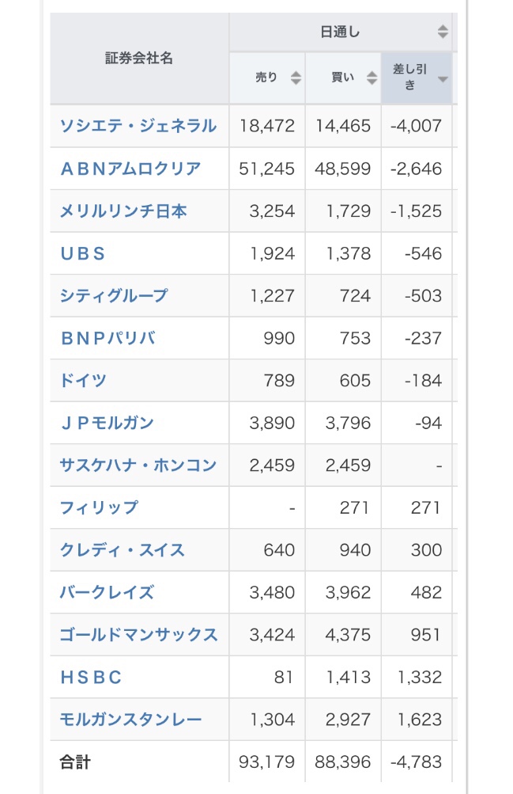This screenshot has height=794, width=513.
Task: Sort by 買い column arrows
Action: [x=372, y=78]
